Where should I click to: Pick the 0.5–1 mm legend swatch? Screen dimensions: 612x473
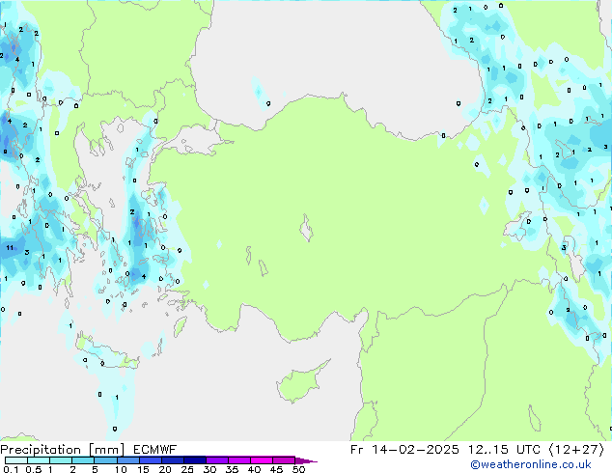point(39,460)
